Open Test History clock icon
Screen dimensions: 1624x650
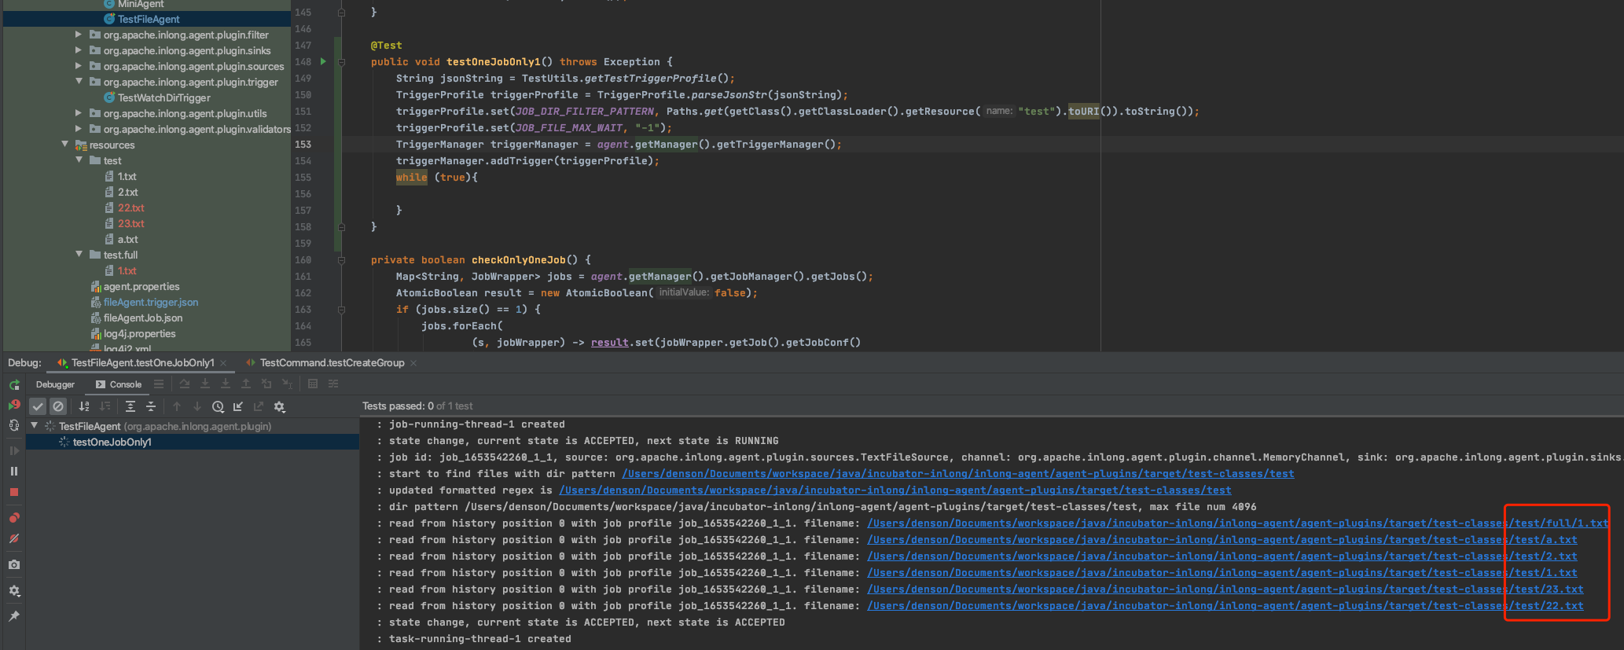tap(218, 406)
